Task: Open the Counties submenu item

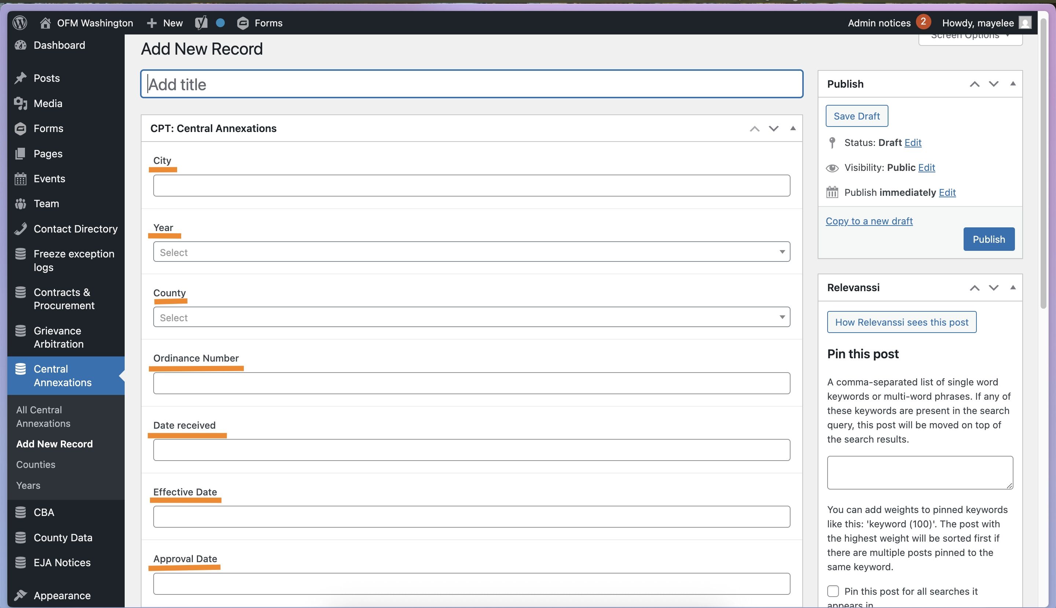Action: (x=36, y=464)
